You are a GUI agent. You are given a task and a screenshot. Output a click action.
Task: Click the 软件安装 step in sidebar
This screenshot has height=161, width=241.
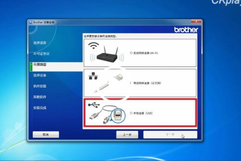40,86
